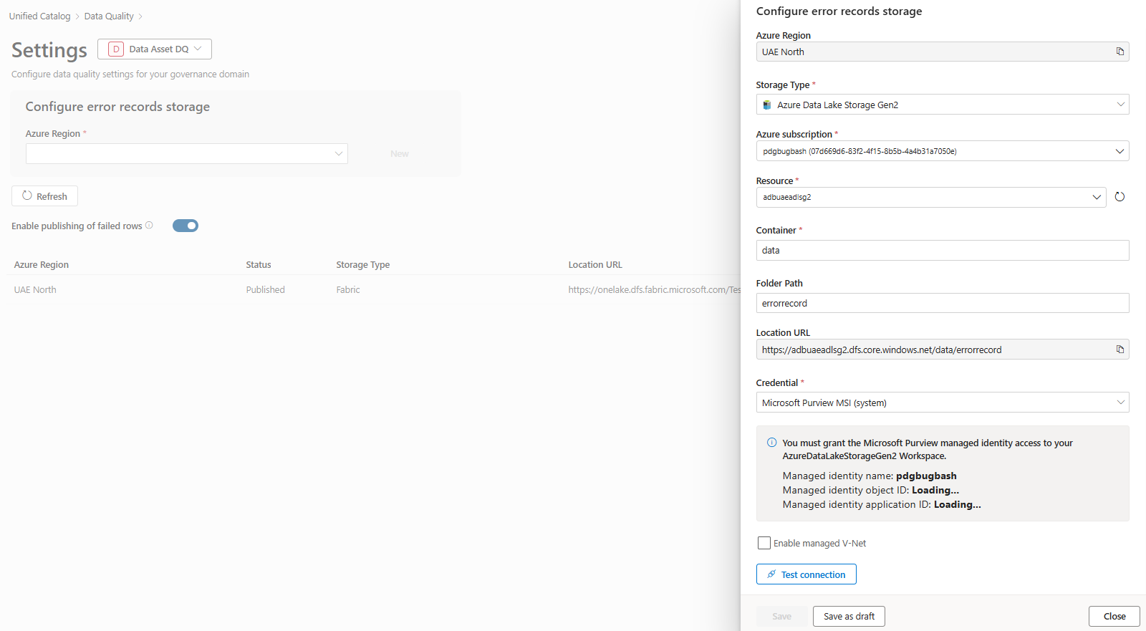Click the Published status cell
This screenshot has height=631, width=1146.
(265, 289)
